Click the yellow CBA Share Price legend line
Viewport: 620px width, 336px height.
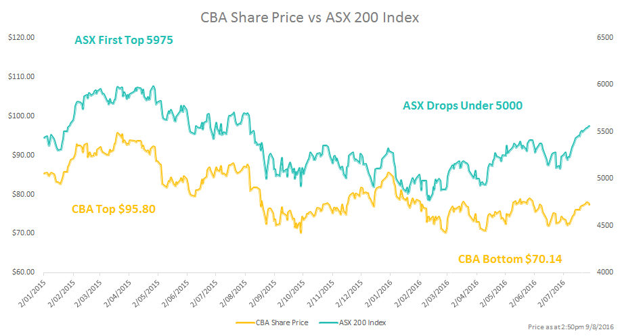point(248,322)
